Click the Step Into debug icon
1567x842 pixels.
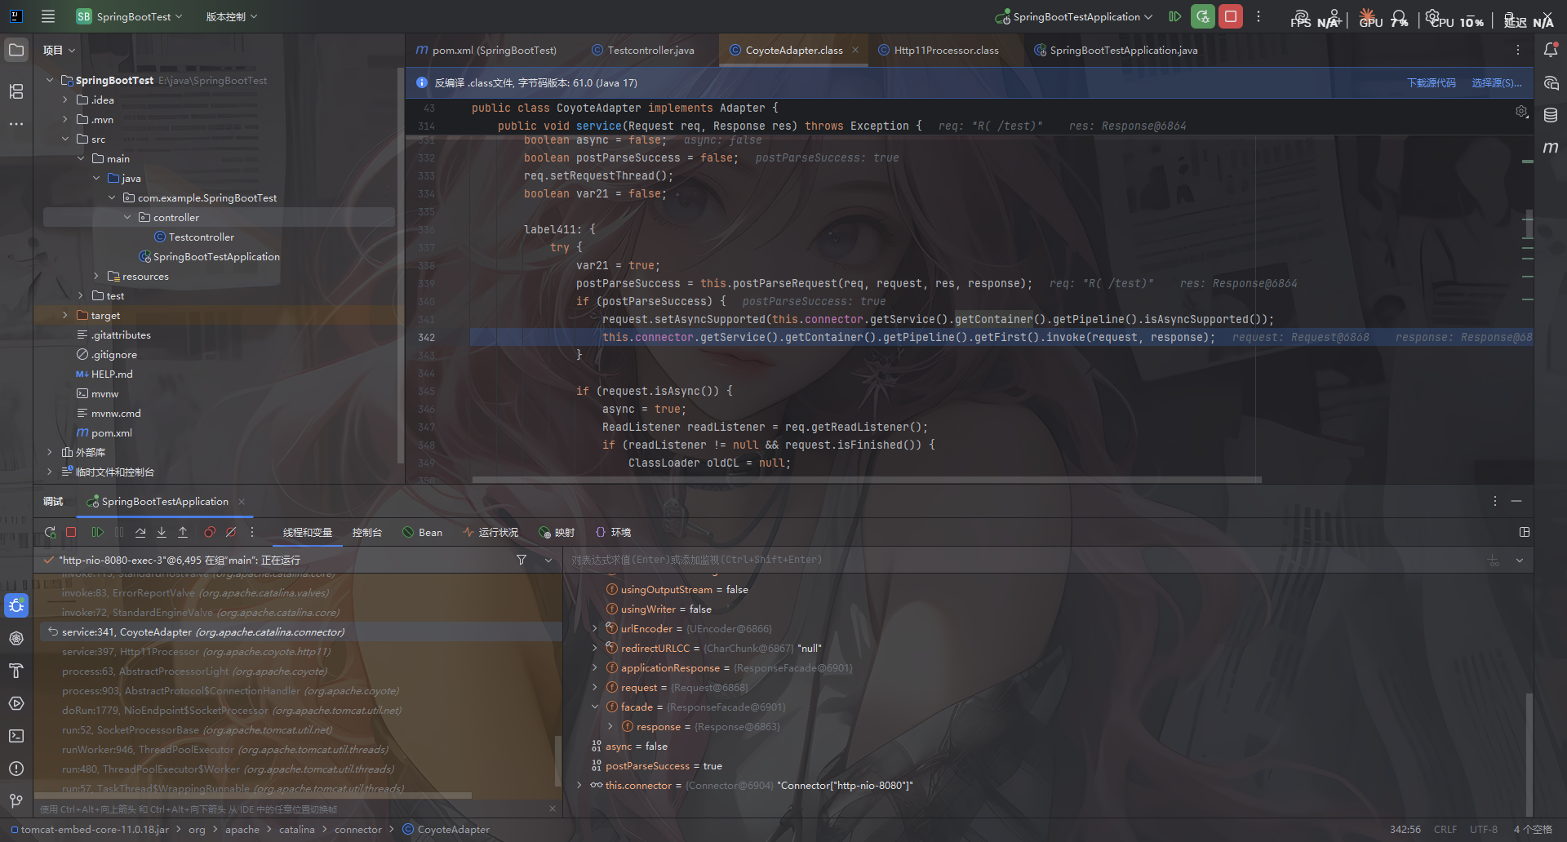point(162,532)
